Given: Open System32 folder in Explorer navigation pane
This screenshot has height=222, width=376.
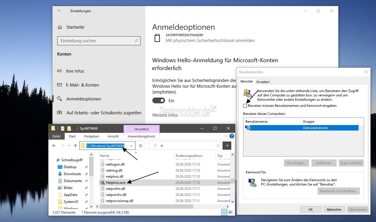Looking at the screenshot, I should 71,202.
